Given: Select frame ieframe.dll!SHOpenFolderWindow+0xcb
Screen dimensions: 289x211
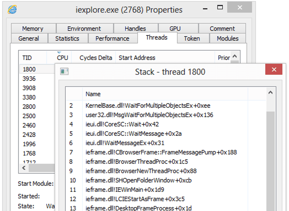Looking at the screenshot, I should point(166,180).
